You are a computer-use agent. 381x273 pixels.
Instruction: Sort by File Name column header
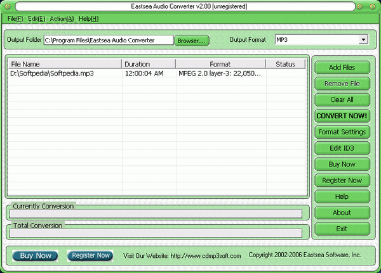click(65, 64)
